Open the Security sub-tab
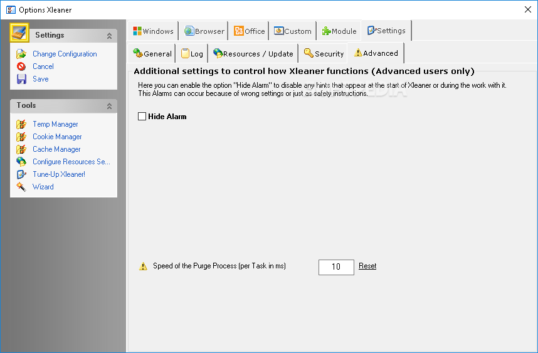Screen dimensions: 538x353 coord(324,53)
